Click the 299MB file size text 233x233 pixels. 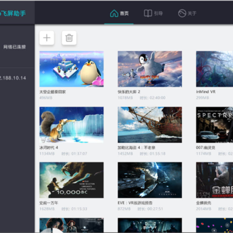pos(203,98)
